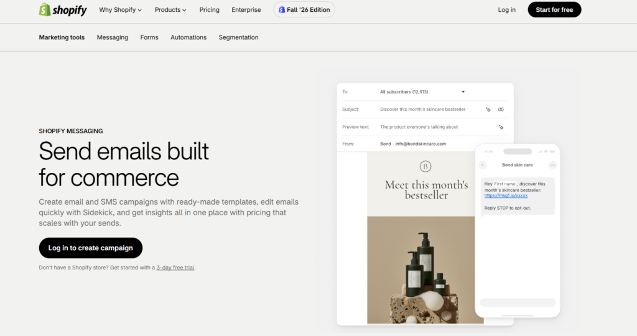Click the sparkle icon beside the subject line

pos(488,110)
